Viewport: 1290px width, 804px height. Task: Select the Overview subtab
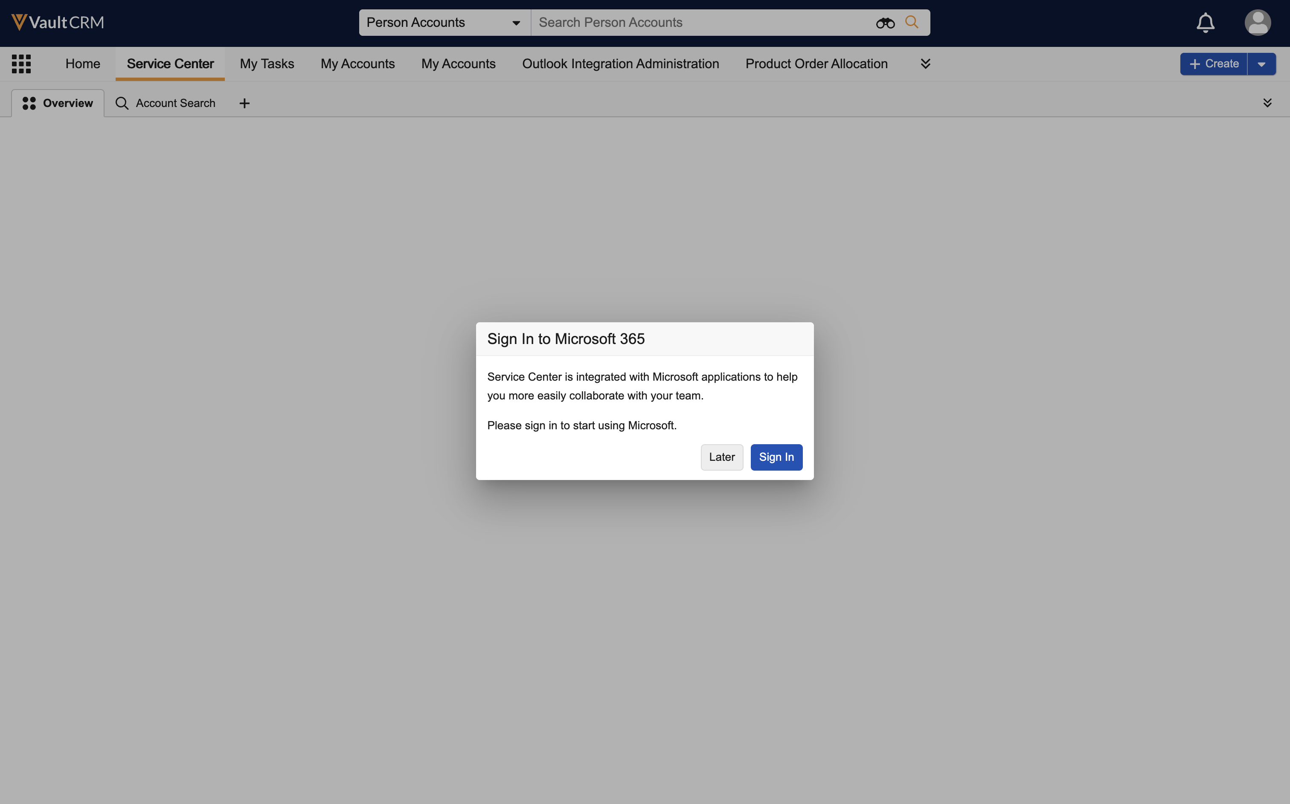58,103
